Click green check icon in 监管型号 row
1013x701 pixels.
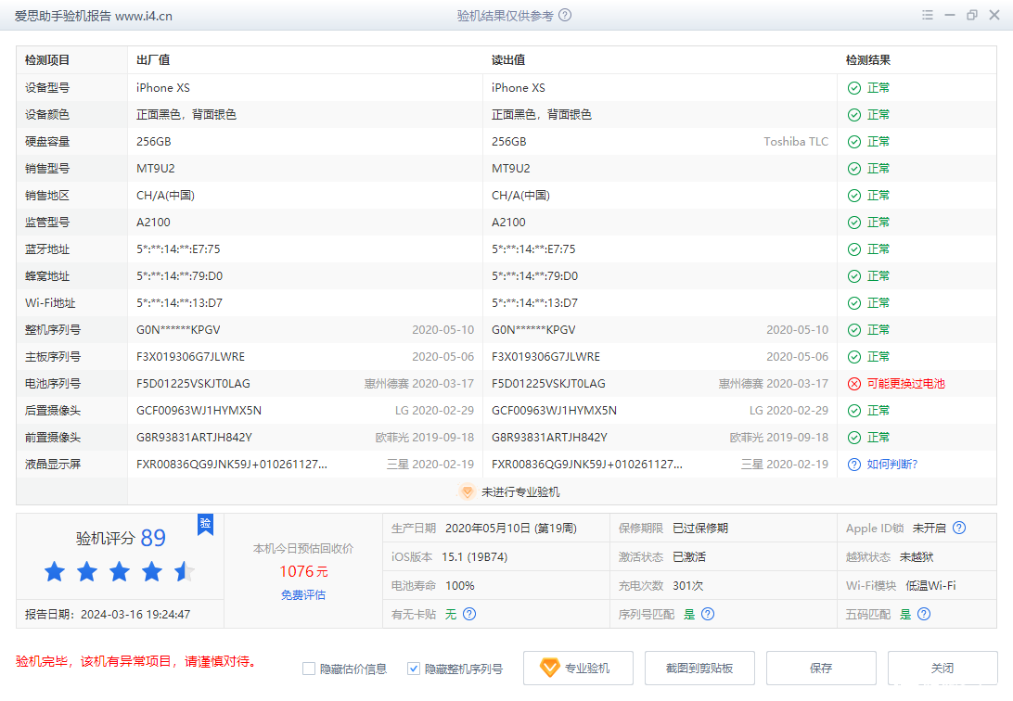click(854, 223)
